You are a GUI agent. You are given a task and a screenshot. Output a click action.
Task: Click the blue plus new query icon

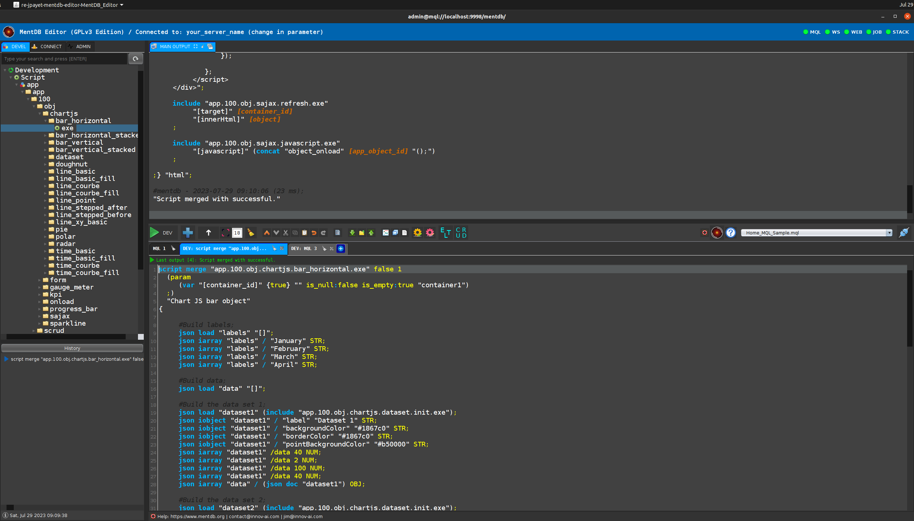coord(188,233)
